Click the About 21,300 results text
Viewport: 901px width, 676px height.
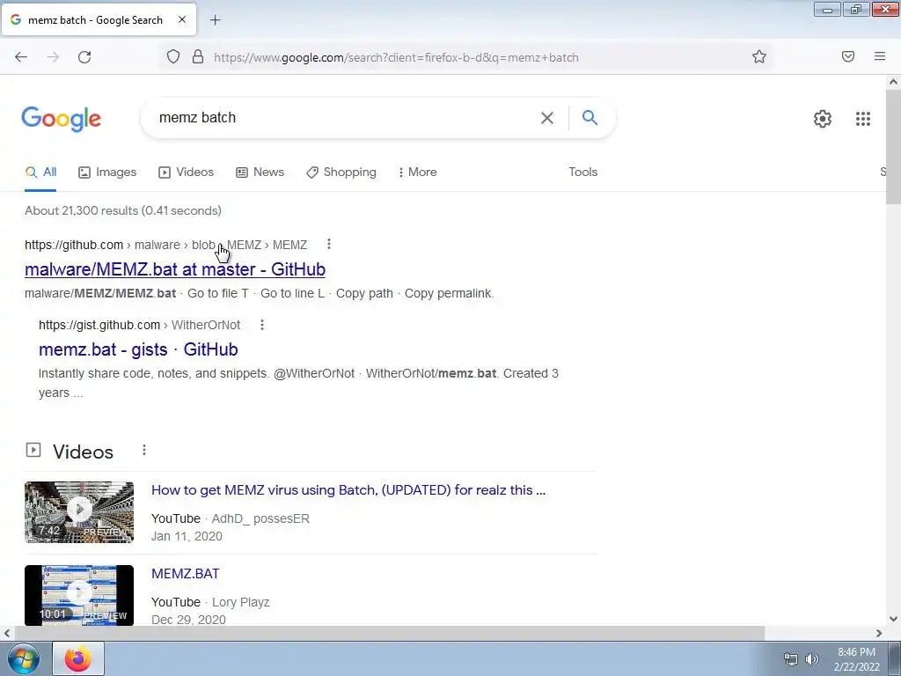coord(123,210)
